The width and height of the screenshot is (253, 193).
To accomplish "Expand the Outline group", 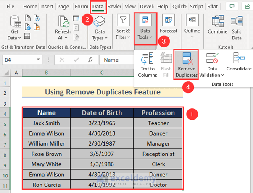I will (x=192, y=26).
